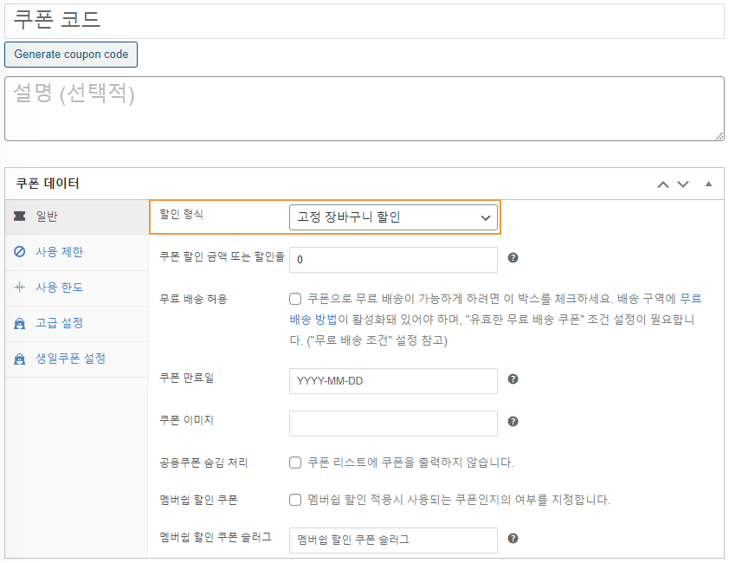
Task: Click help icon next to coupon amount field
Action: pos(513,258)
